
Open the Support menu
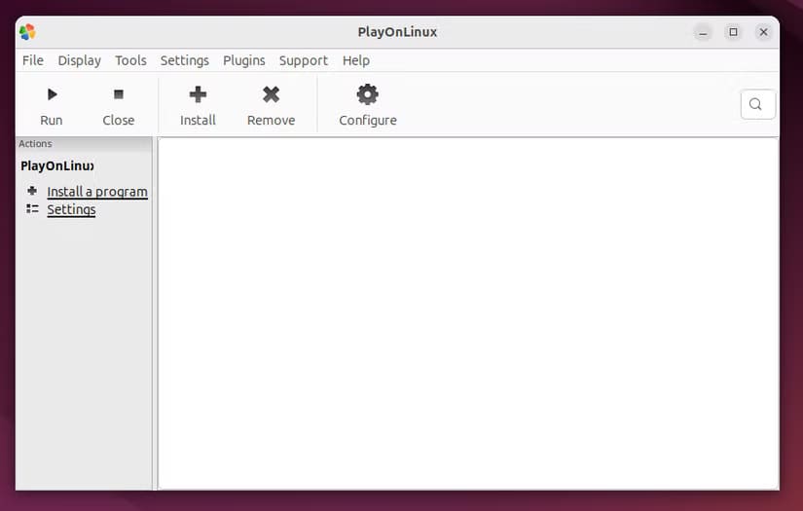point(303,60)
